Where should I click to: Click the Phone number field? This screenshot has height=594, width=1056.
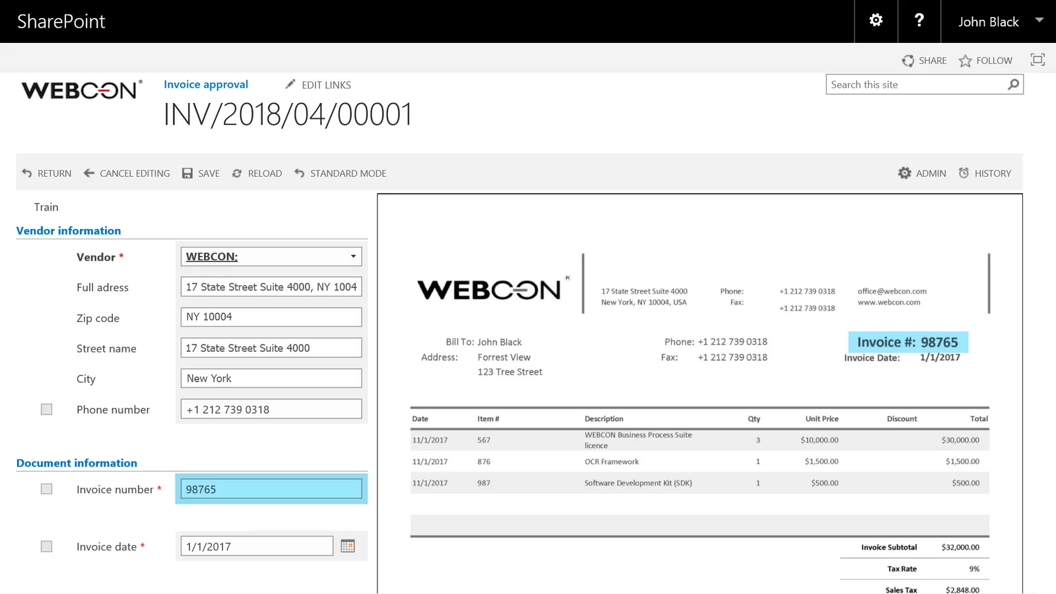pos(271,409)
